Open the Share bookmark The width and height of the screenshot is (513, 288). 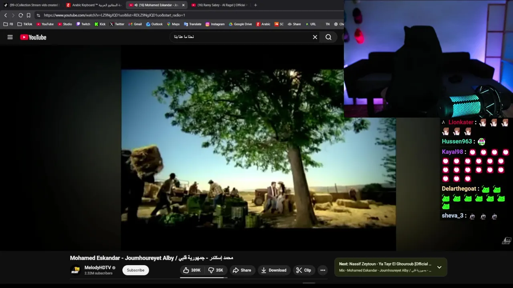tap(294, 24)
